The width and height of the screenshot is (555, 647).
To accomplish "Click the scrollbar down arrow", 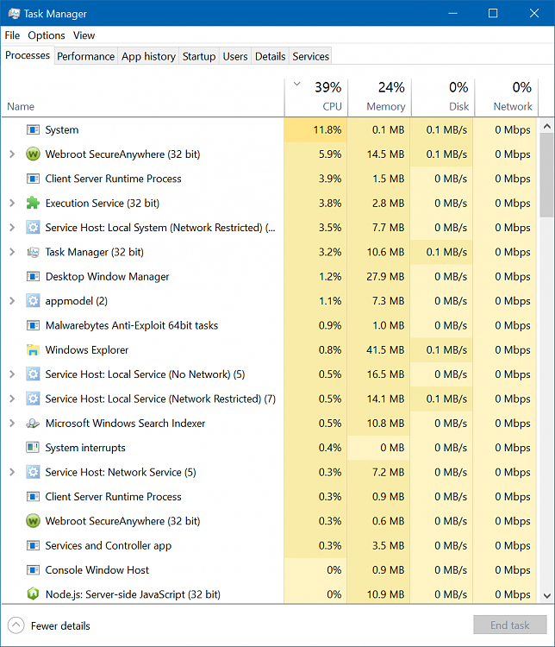I will [546, 595].
